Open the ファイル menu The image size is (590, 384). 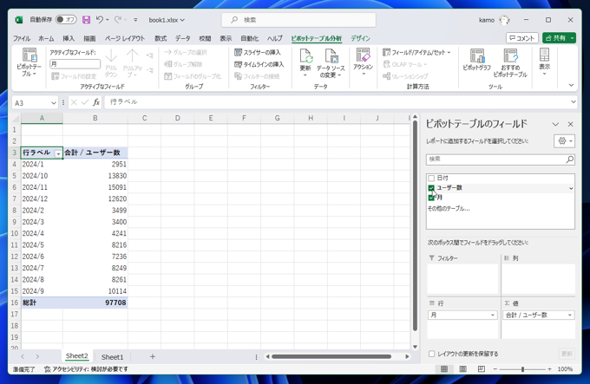(x=22, y=38)
